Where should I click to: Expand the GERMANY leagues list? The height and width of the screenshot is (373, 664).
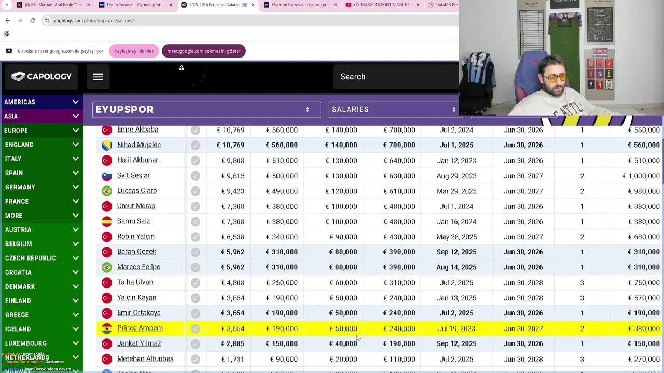coord(76,187)
